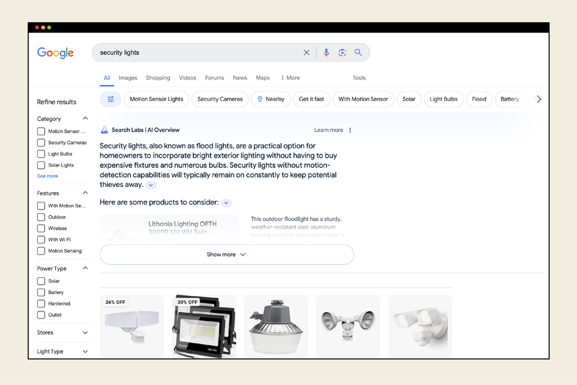Open the Lithonia Lighting OFTH product card
The image size is (577, 385).
pos(169,229)
